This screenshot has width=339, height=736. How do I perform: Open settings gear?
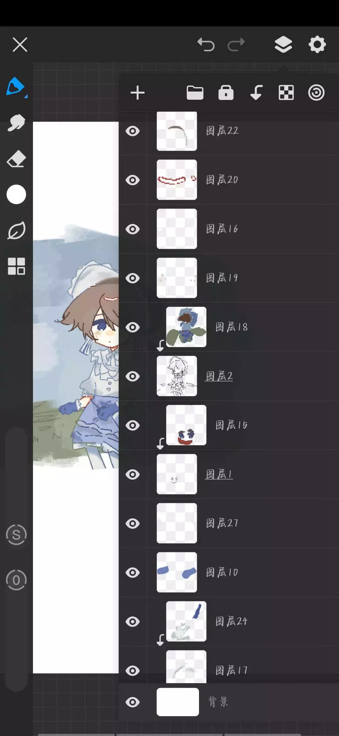317,44
